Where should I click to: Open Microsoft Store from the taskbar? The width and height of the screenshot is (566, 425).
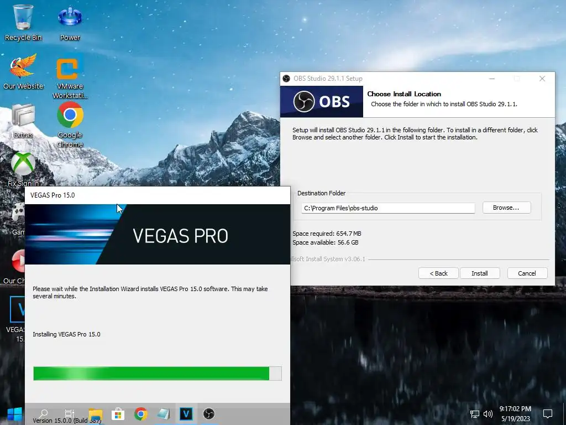(118, 414)
